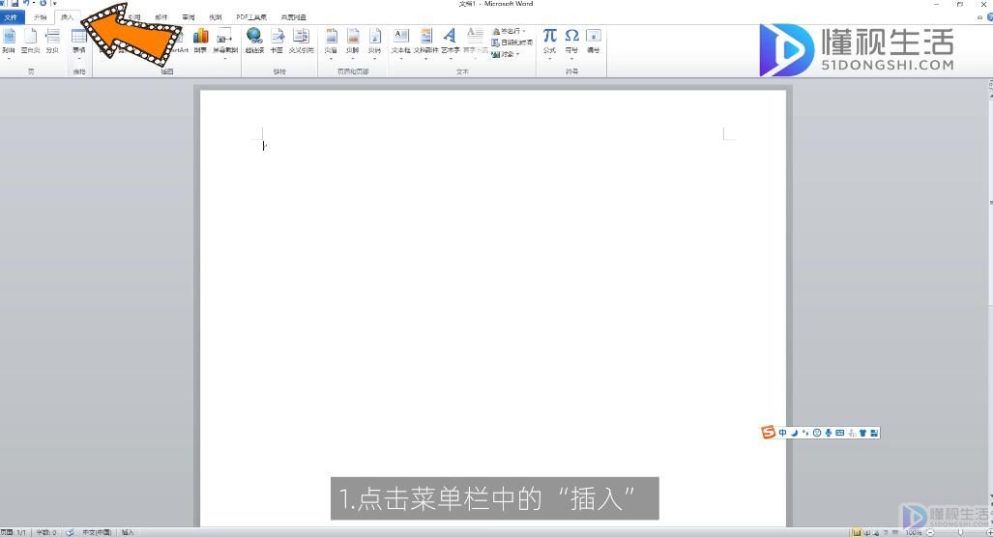Open the PDF工具集 ribbon tab
Viewport: 993px width, 537px height.
(x=251, y=17)
